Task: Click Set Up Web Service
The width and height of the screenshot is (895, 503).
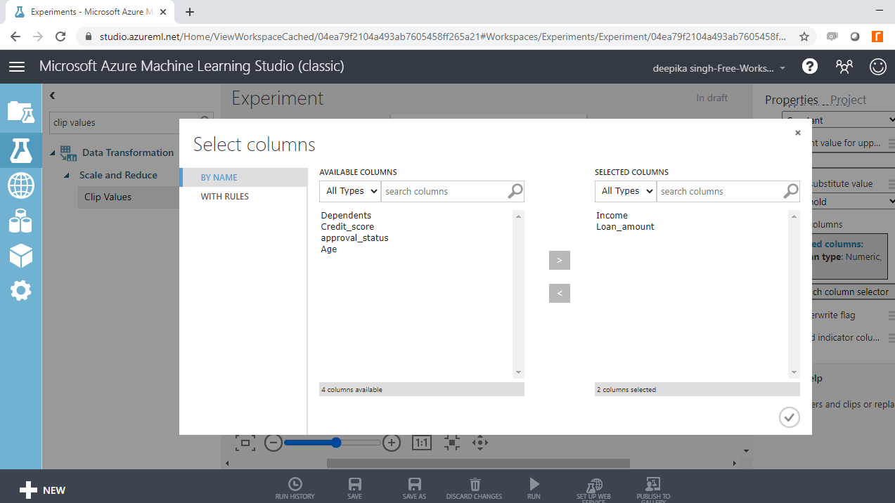Action: coord(594,490)
